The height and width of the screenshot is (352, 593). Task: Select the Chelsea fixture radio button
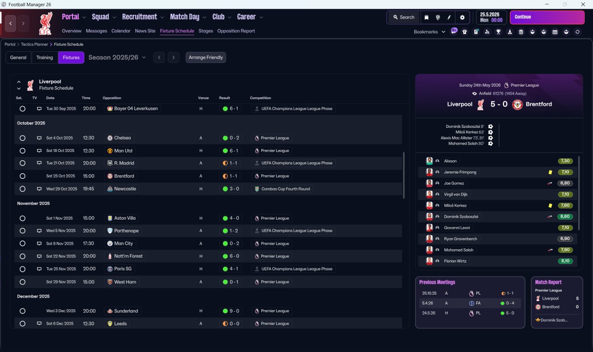pyautogui.click(x=22, y=138)
